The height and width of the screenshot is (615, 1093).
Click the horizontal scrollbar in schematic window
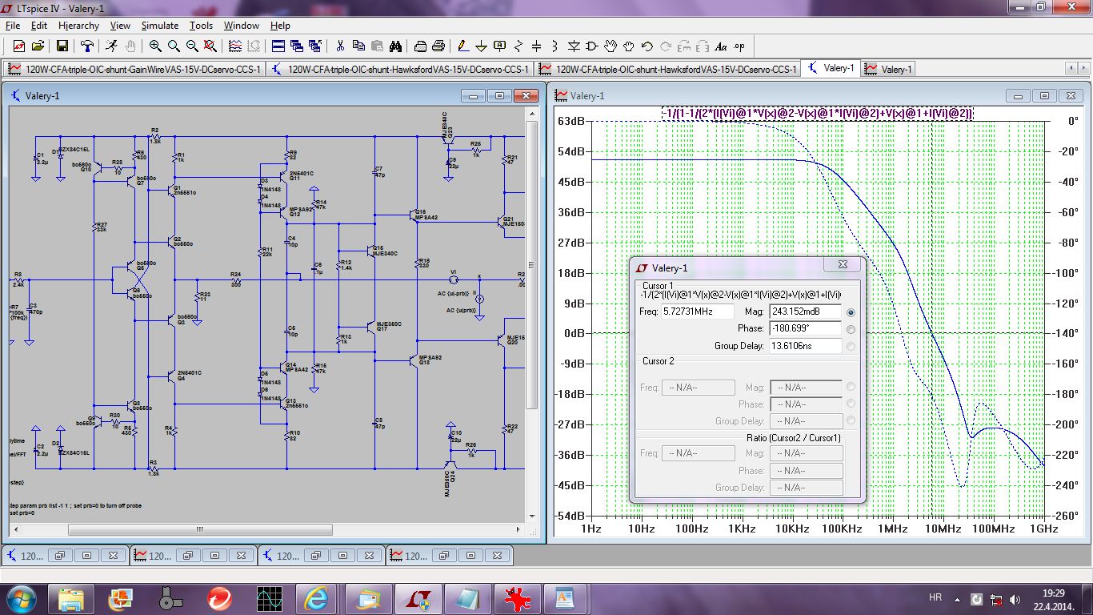pos(268,529)
